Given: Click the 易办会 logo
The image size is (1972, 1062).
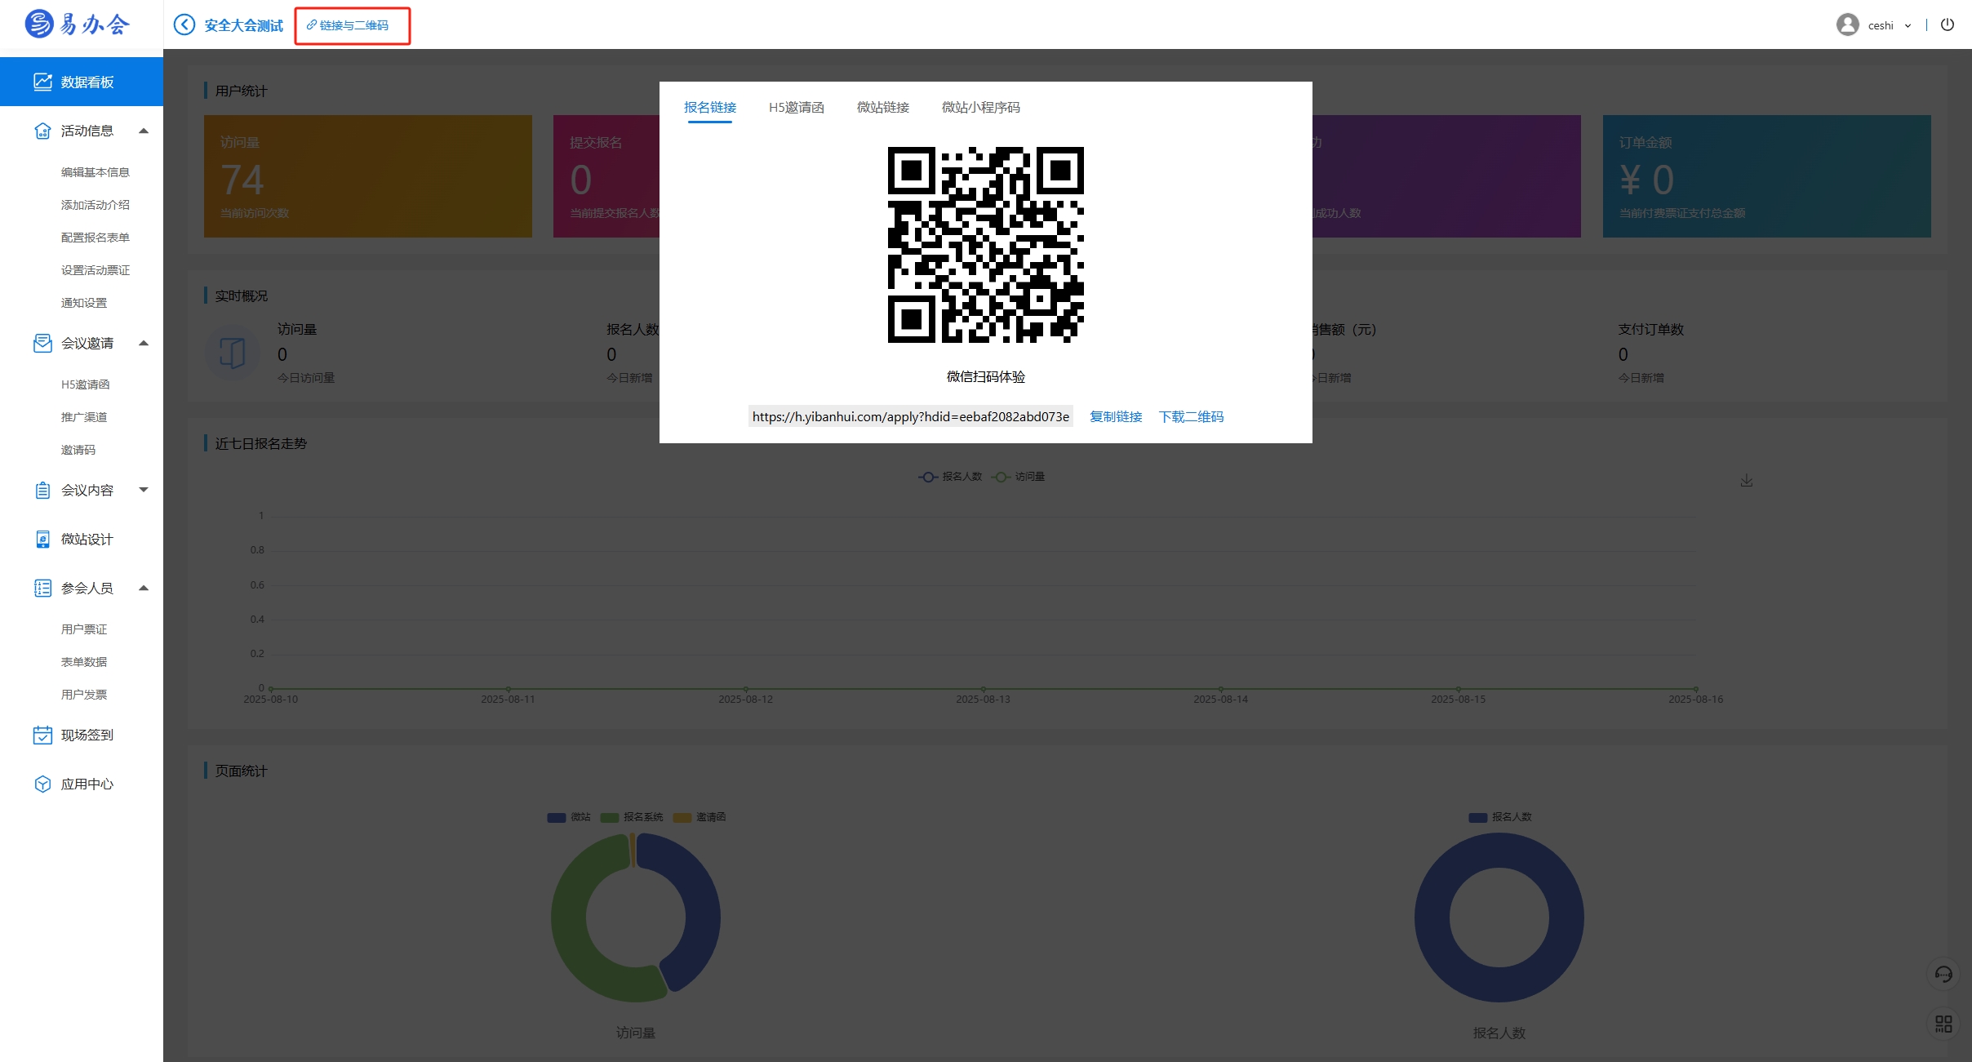Looking at the screenshot, I should click(x=77, y=24).
